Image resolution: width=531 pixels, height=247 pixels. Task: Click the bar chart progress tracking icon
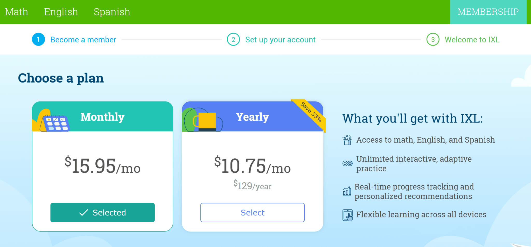[x=347, y=191]
